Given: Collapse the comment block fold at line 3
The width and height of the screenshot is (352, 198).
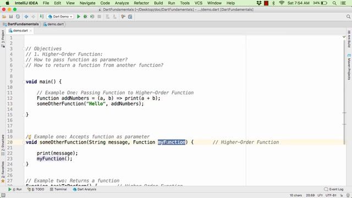Looking at the screenshot, I should point(24,49).
